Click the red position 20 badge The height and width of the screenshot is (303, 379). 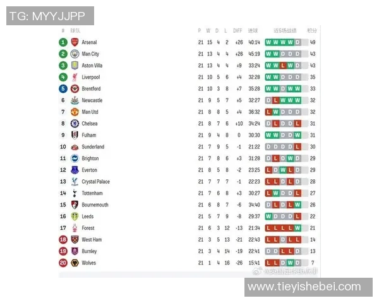click(63, 263)
